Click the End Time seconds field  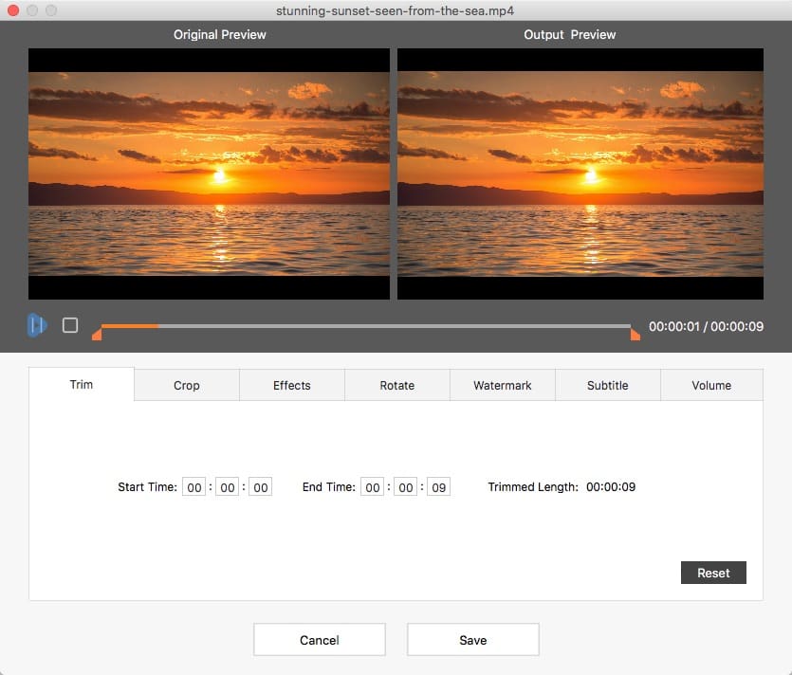click(x=438, y=487)
